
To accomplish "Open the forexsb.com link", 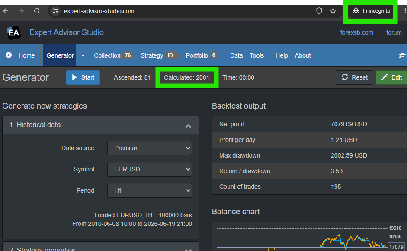I will click(x=357, y=32).
